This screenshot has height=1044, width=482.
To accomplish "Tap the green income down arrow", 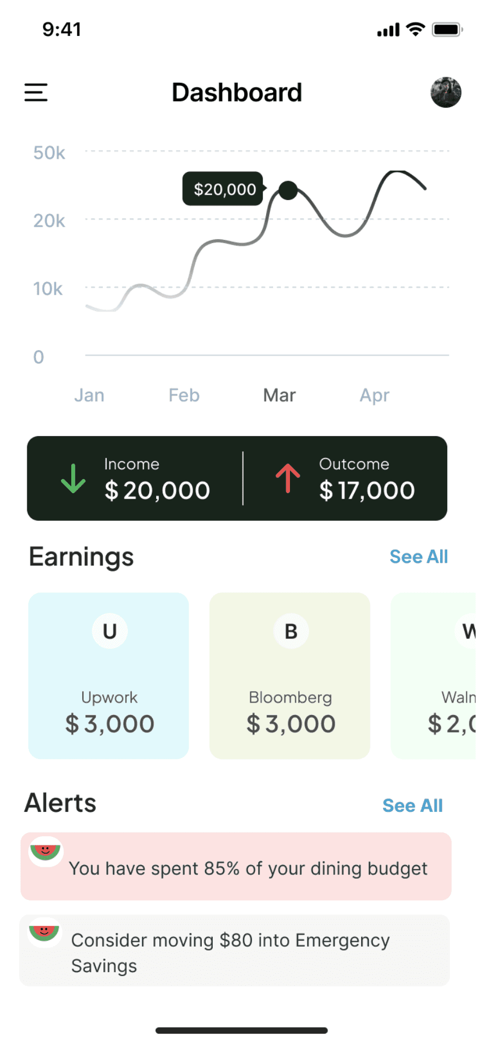I will pos(73,478).
